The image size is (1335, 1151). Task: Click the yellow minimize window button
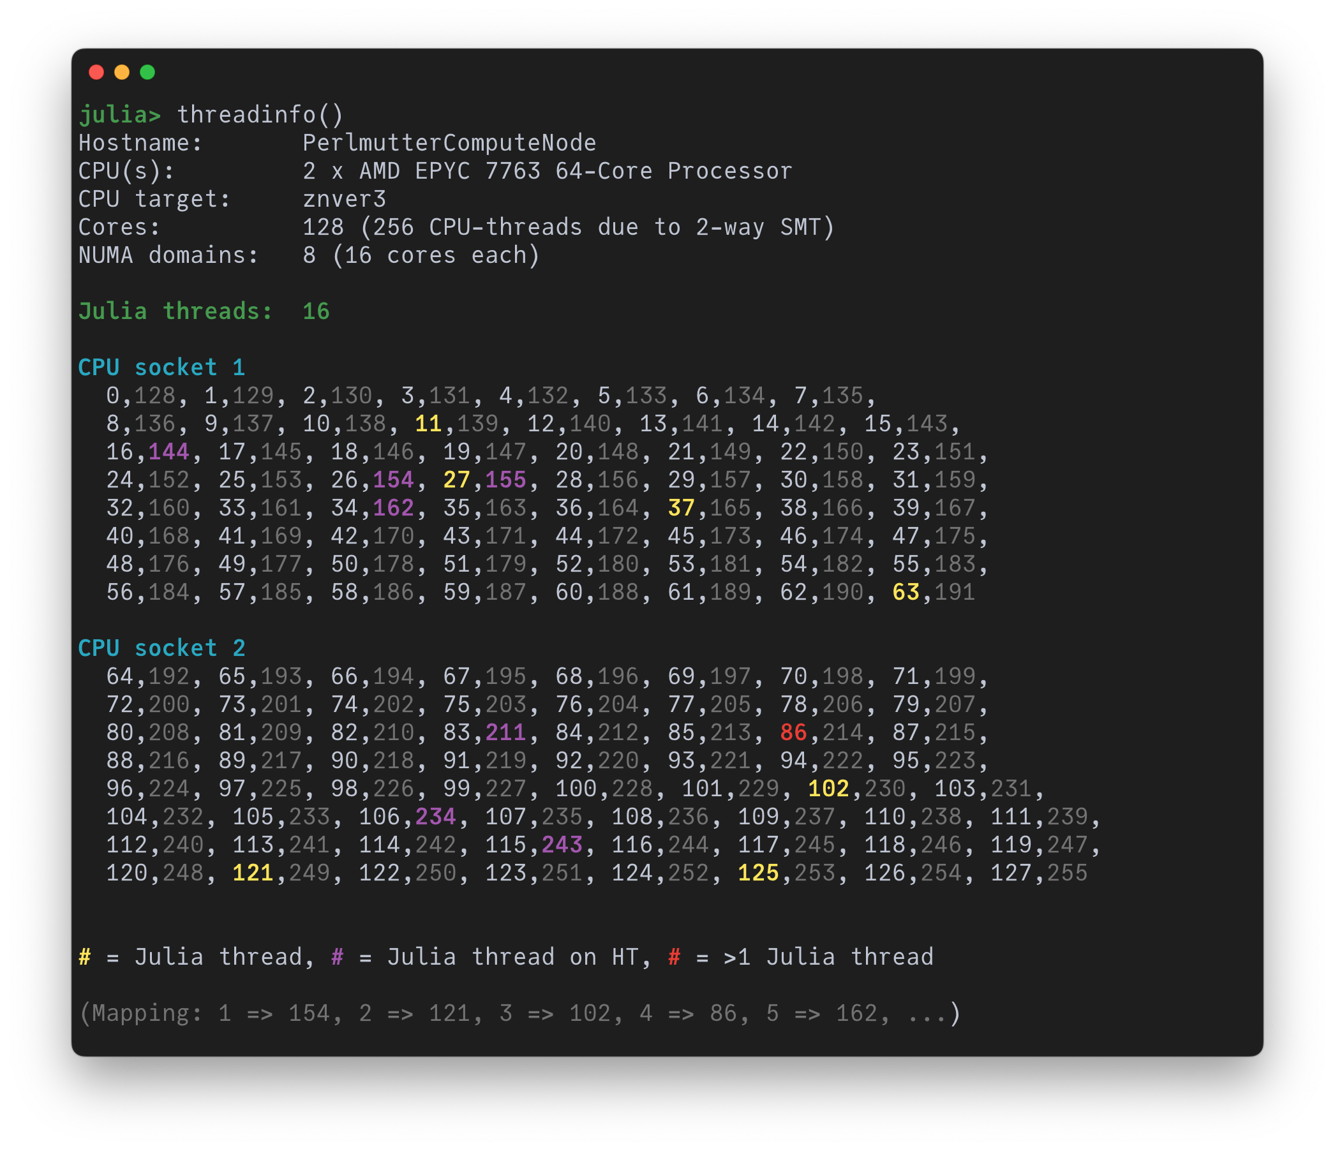click(122, 72)
